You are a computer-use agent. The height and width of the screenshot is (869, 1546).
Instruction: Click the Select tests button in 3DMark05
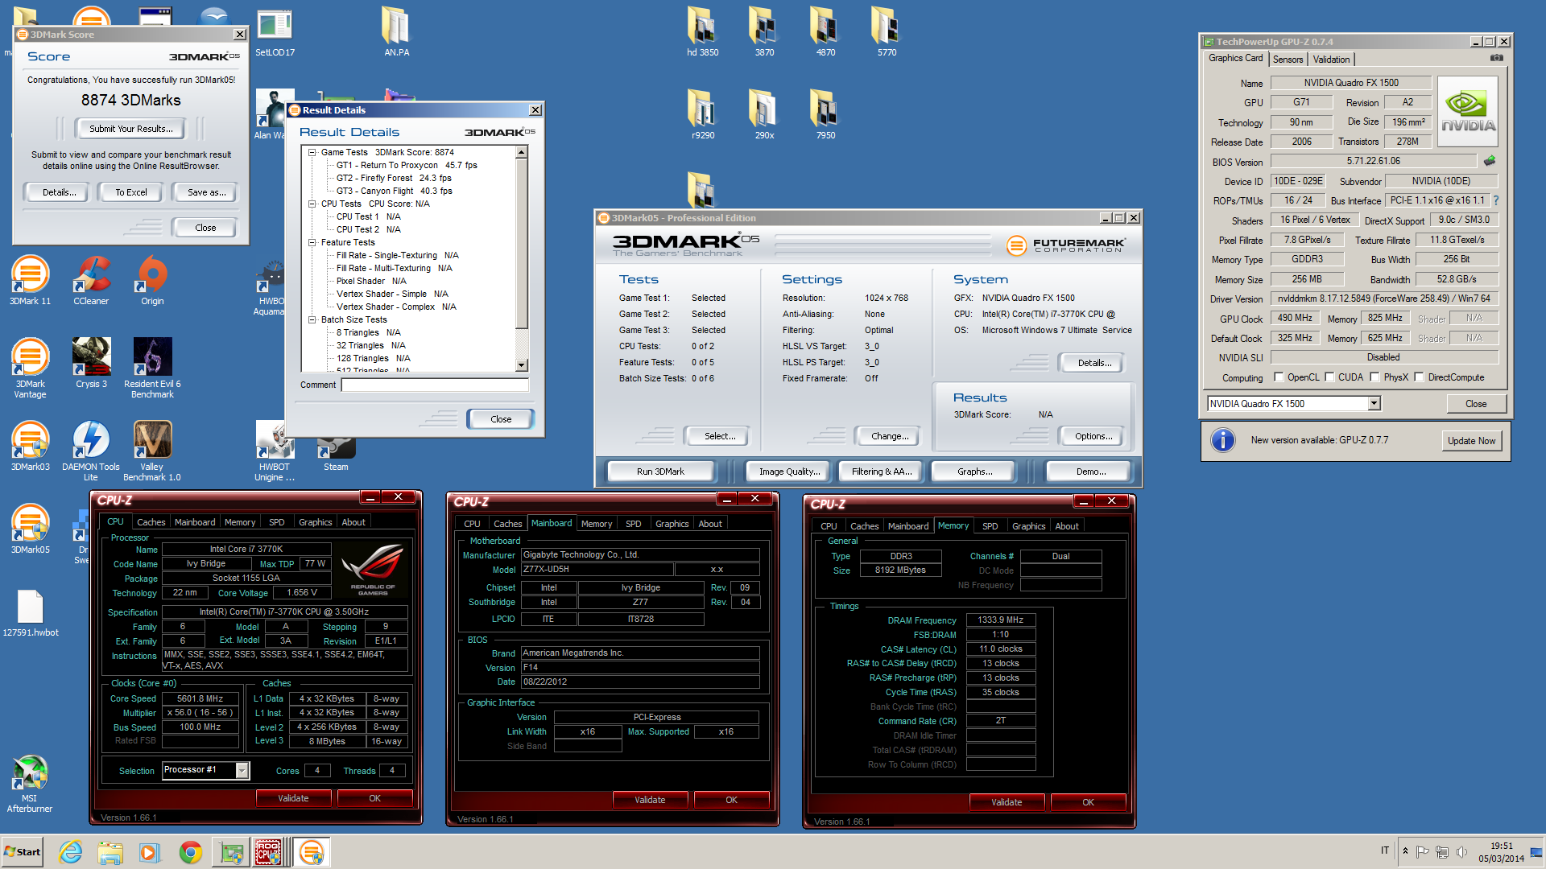click(x=719, y=436)
